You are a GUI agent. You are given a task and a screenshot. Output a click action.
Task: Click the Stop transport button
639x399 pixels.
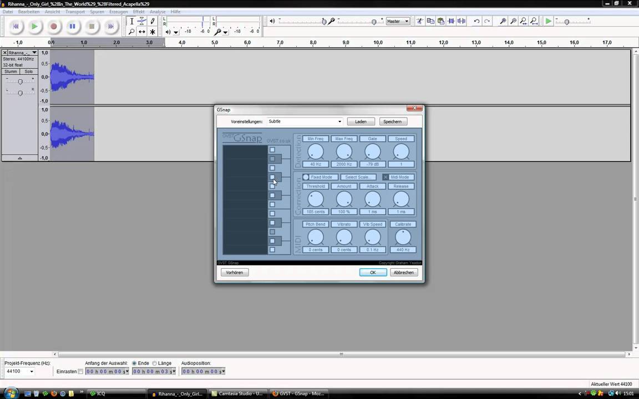tap(92, 26)
